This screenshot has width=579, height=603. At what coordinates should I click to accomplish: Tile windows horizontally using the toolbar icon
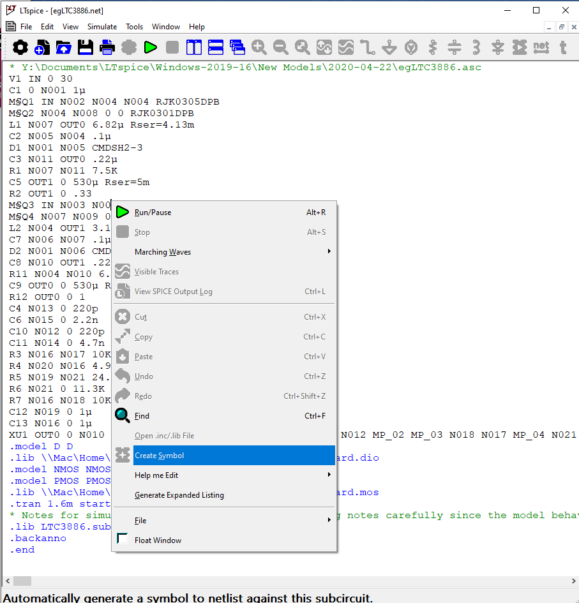point(216,47)
